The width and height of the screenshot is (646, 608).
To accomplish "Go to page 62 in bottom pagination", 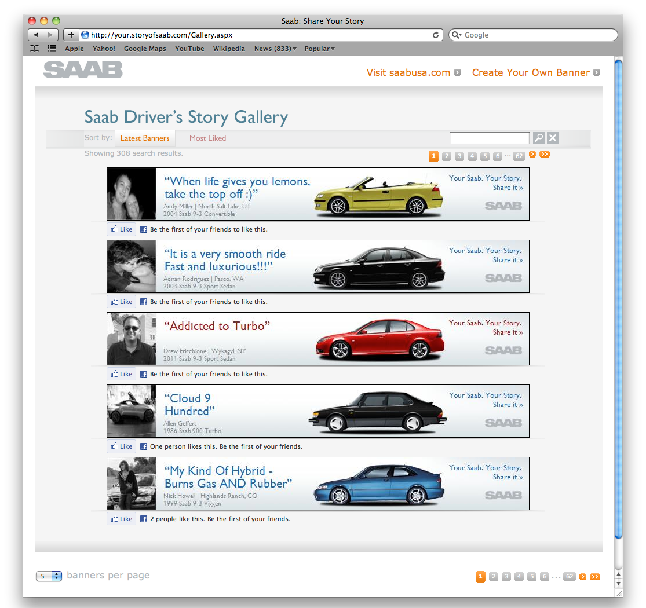I will pyautogui.click(x=570, y=577).
